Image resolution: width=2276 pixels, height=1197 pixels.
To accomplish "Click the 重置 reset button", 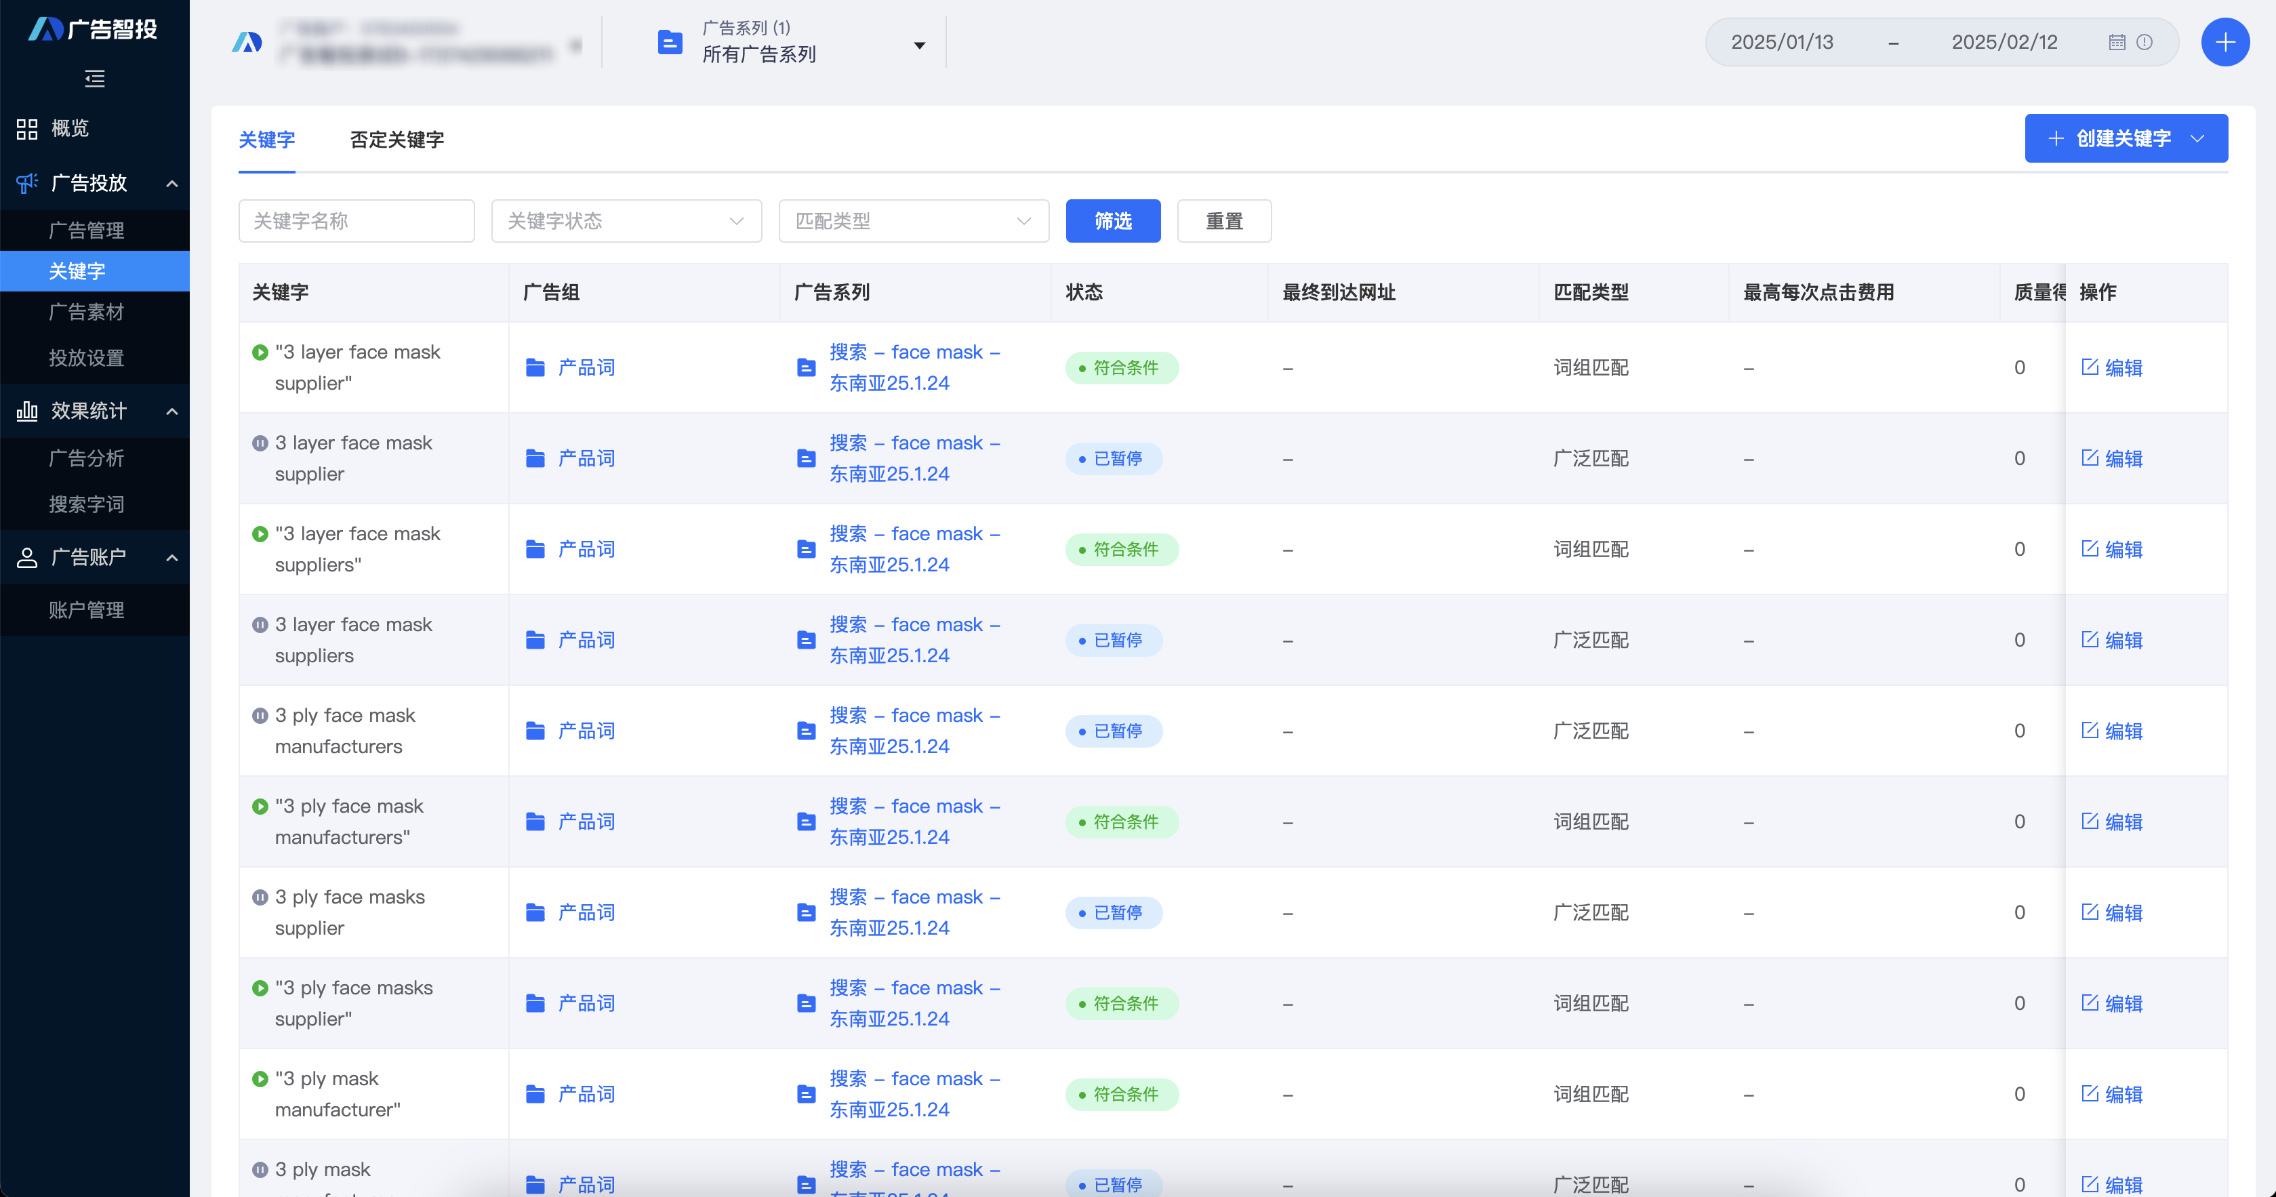I will (x=1223, y=221).
